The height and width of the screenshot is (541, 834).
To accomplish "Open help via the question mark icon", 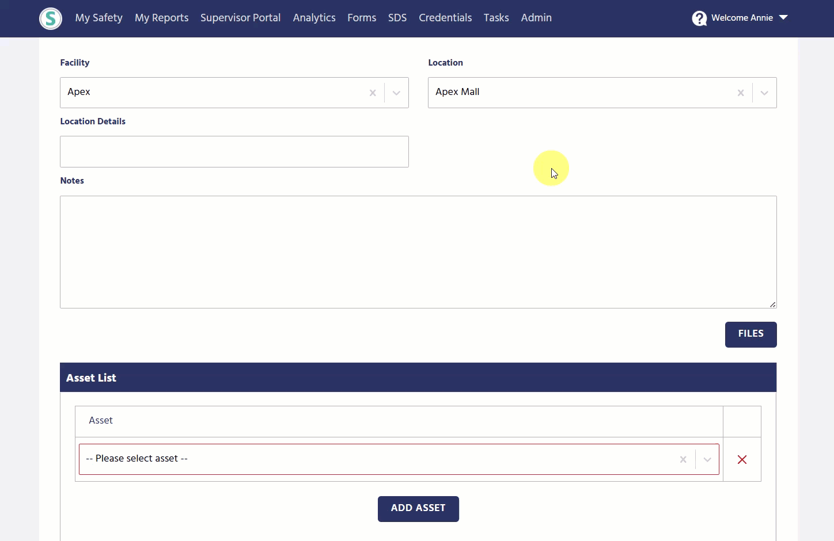I will (x=698, y=18).
